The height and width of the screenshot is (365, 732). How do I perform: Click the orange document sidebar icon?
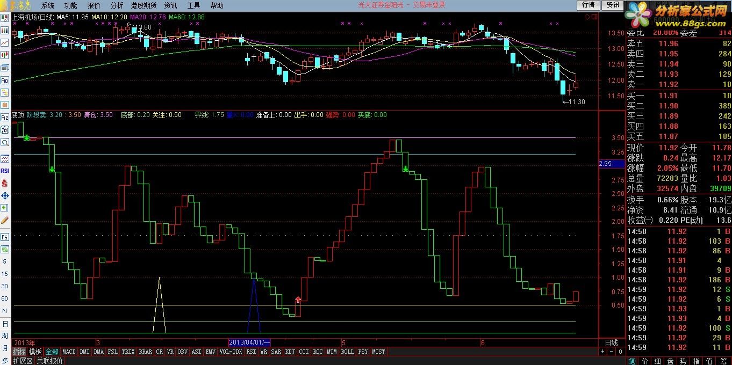5,105
